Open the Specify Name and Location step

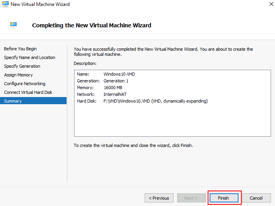click(x=30, y=57)
